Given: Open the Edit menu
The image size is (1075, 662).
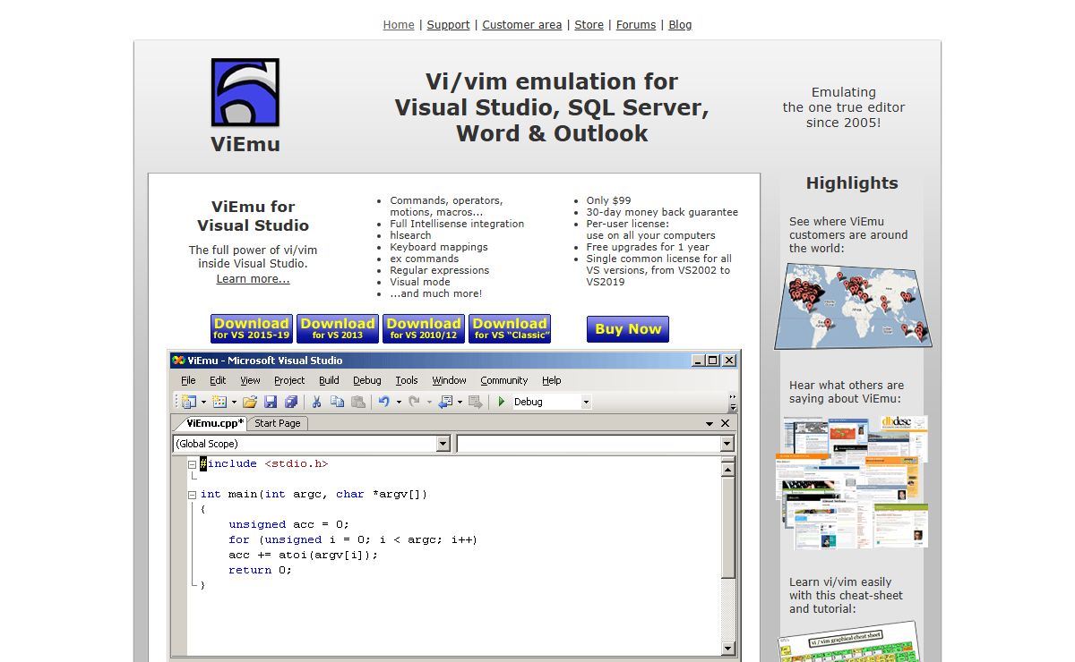Looking at the screenshot, I should coord(218,380).
